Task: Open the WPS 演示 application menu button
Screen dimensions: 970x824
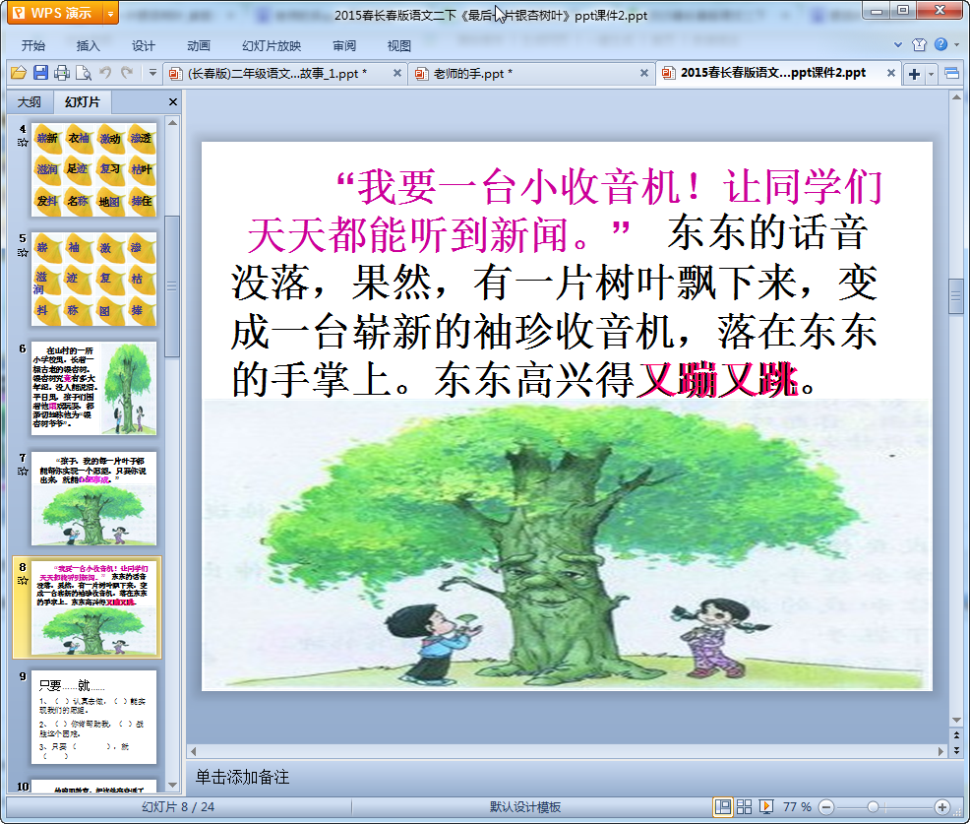Action: point(54,13)
